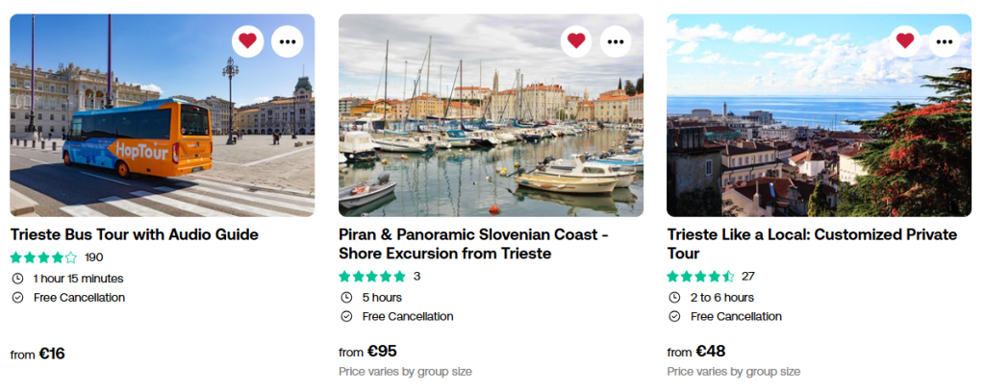Open more options for Trieste Bus Tour
This screenshot has width=984, height=391.
(x=288, y=41)
